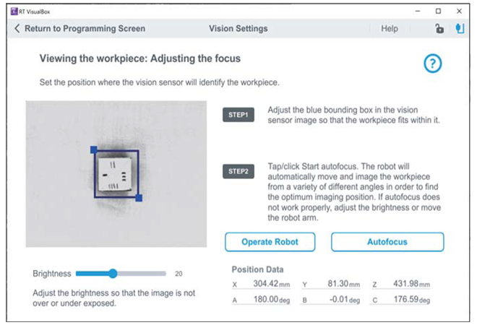Viewport: 477px width, 325px height.
Task: Click the blue robot connection icon
Action: [x=460, y=29]
